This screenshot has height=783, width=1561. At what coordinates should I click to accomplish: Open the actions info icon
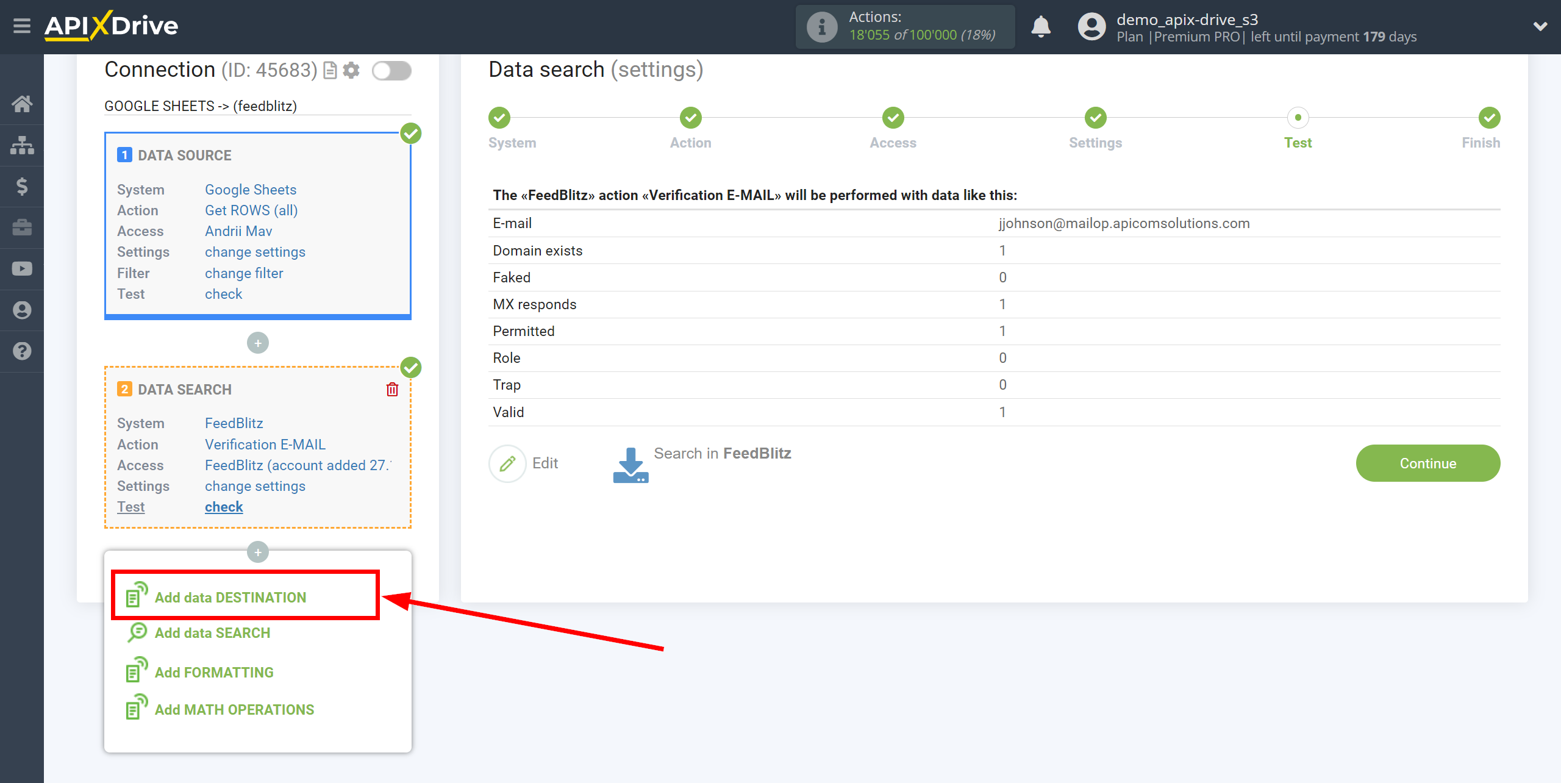click(821, 27)
